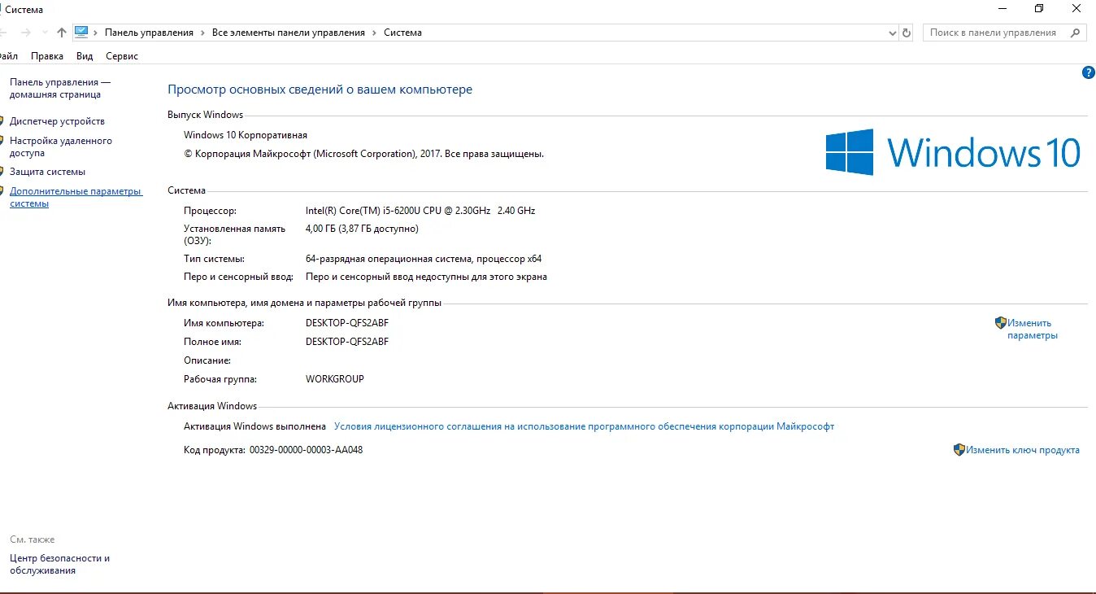Click the forward arrow navigation icon
The width and height of the screenshot is (1096, 594).
click(x=25, y=33)
